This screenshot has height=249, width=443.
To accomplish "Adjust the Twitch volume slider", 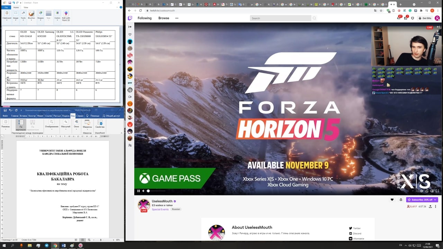I will tap(156, 191).
